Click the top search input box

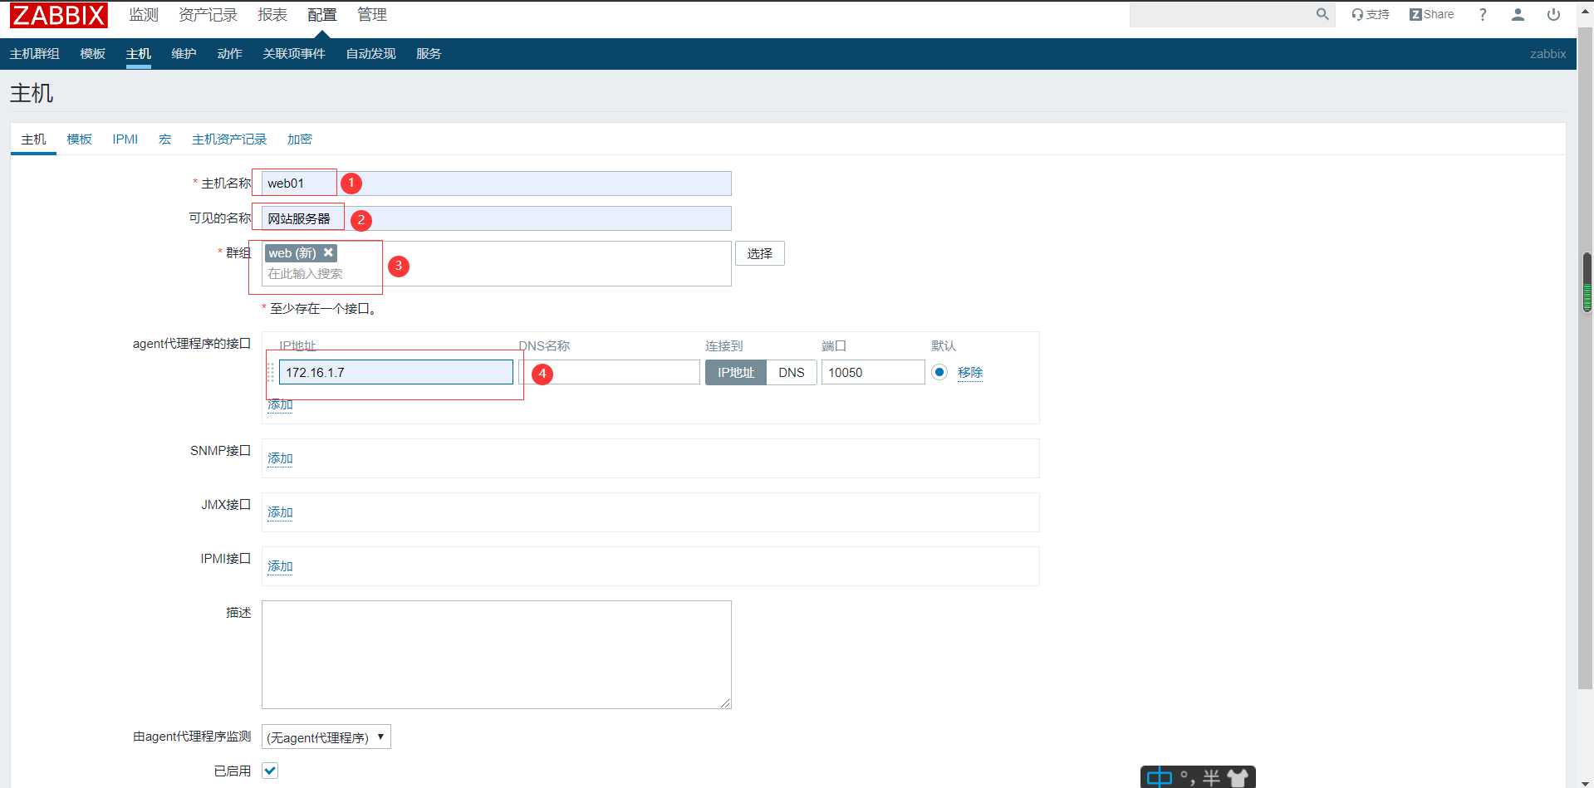coord(1223,14)
